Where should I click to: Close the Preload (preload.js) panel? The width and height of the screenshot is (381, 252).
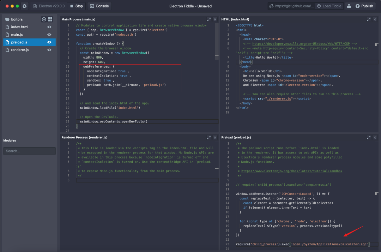pyautogui.click(x=375, y=138)
